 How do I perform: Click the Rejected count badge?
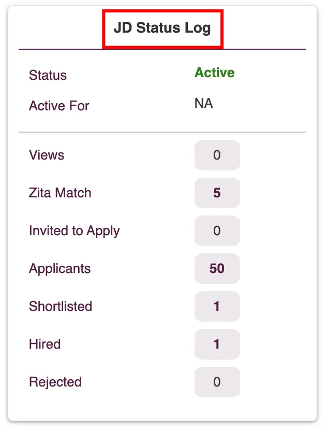coord(217,382)
